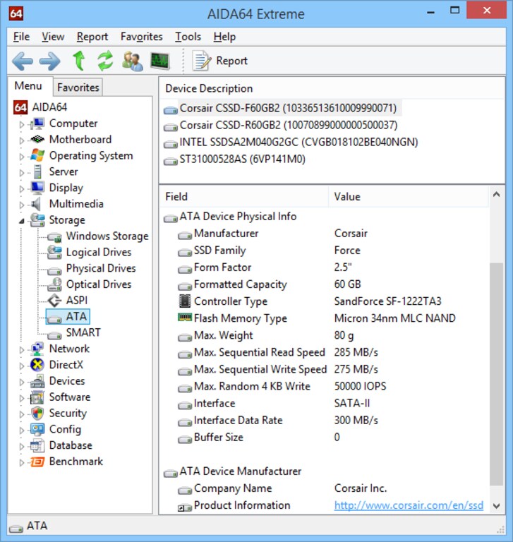Image resolution: width=513 pixels, height=542 pixels.
Task: Switch to the Favorites tab
Action: pos(78,88)
